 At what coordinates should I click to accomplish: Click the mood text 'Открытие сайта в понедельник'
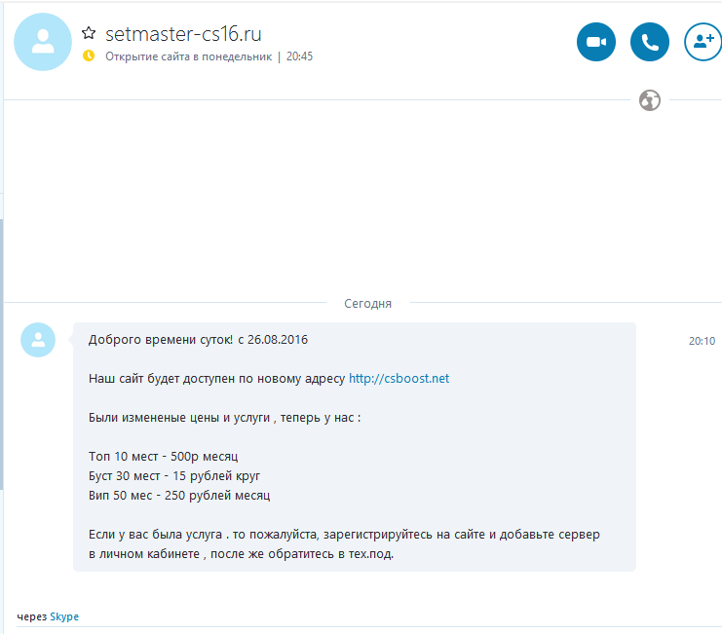tap(188, 56)
